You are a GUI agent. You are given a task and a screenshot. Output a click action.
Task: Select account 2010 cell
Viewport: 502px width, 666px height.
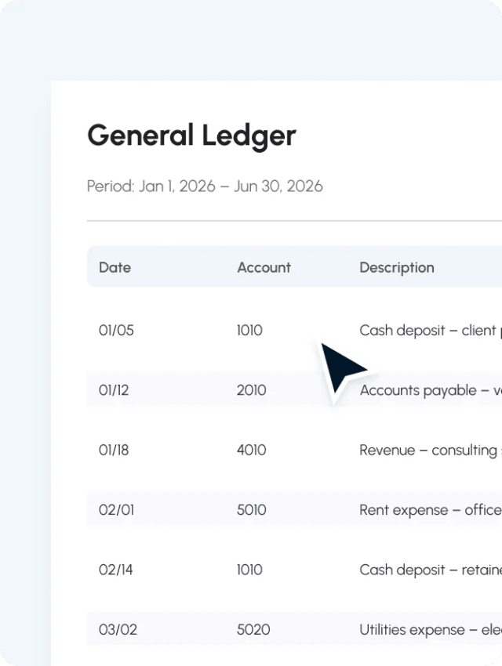[x=251, y=390]
